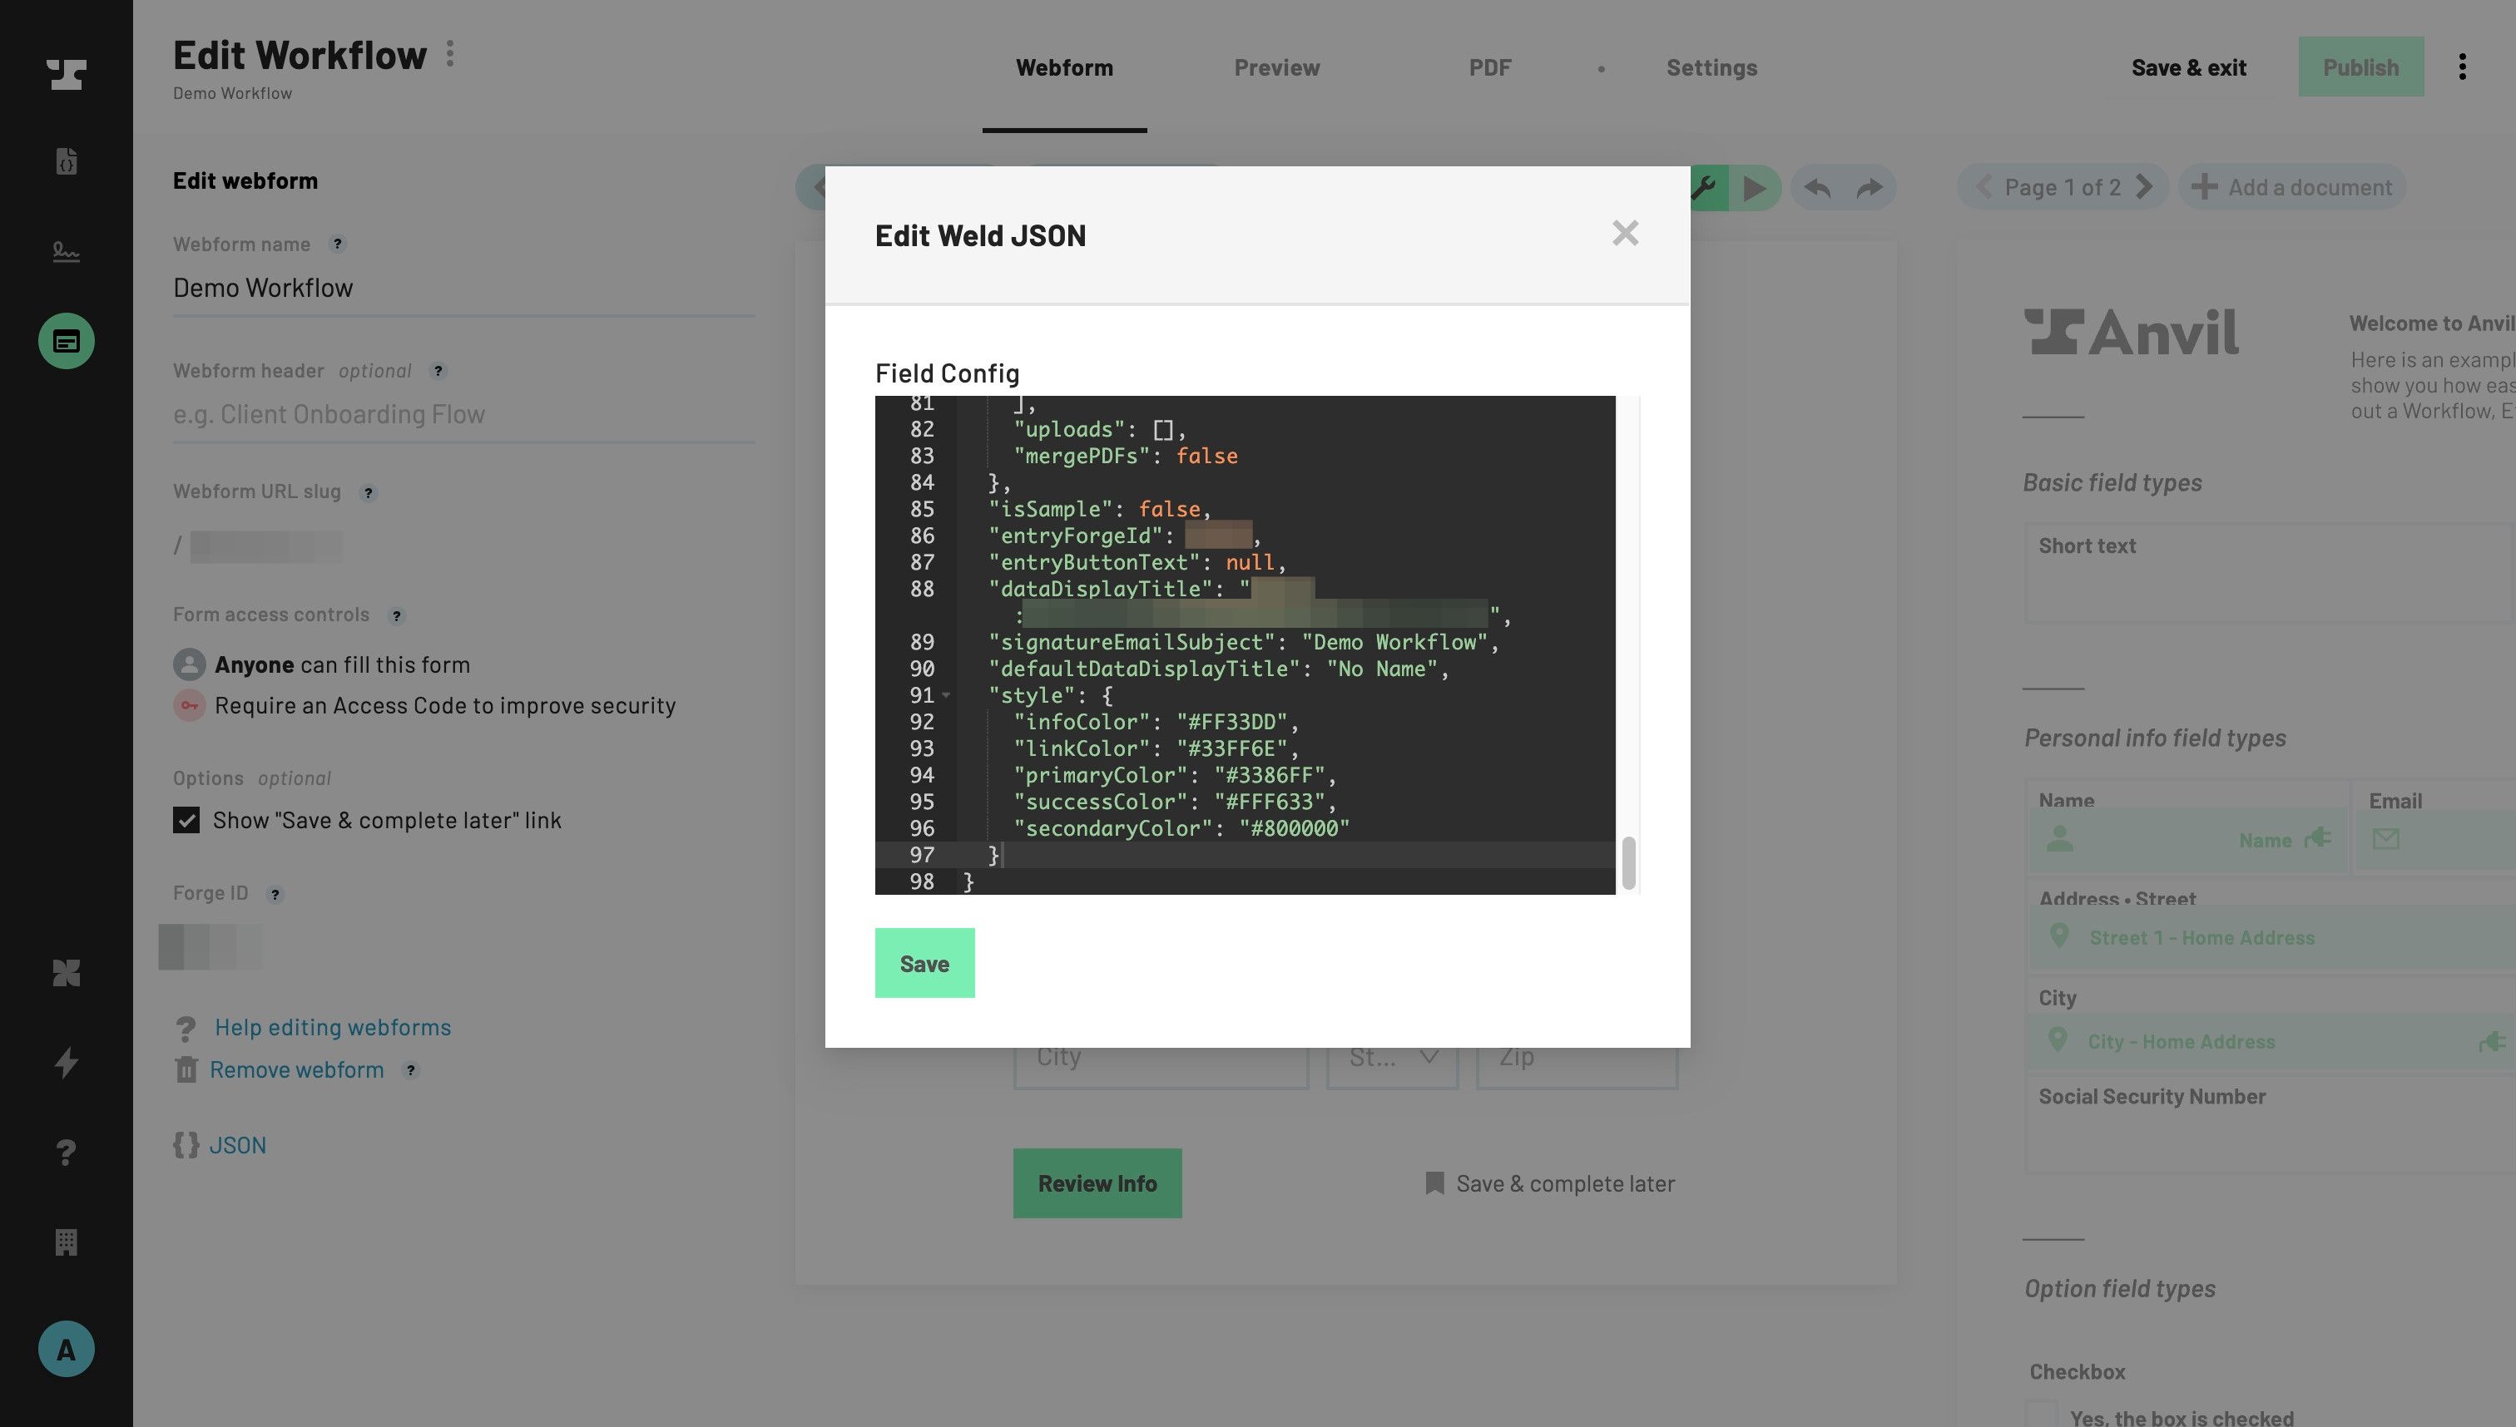Open the documents icon in left sidebar
The image size is (2516, 1427).
(66, 160)
